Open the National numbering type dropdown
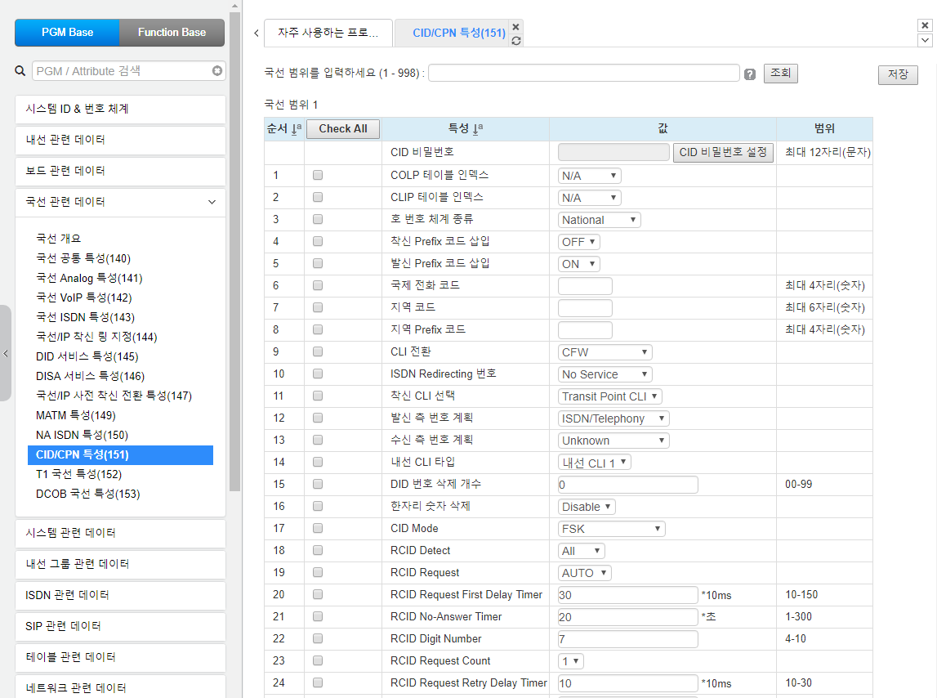The width and height of the screenshot is (937, 698). click(599, 220)
